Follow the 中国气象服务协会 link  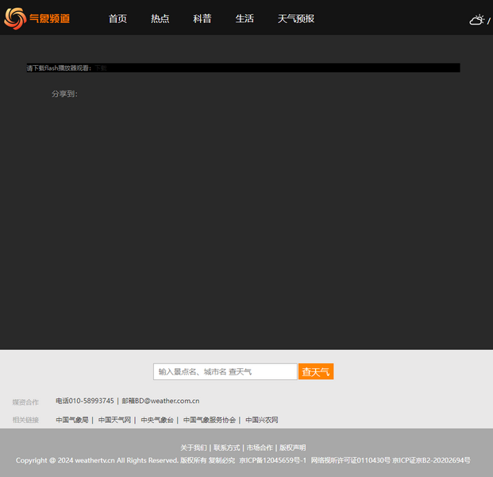point(210,420)
